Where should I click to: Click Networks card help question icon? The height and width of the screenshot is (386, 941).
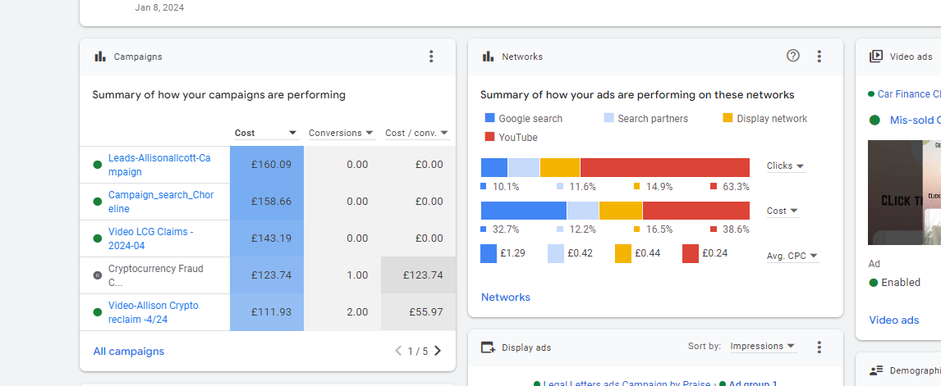tap(792, 56)
